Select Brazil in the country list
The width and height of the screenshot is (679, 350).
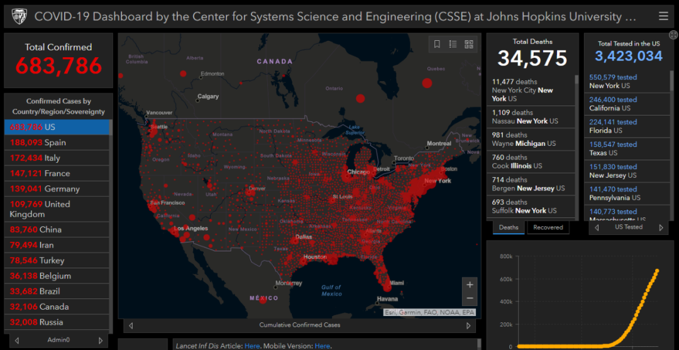57,291
